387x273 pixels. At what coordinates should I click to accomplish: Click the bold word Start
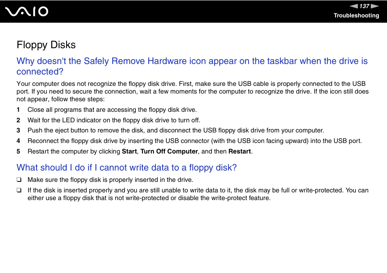(129, 151)
